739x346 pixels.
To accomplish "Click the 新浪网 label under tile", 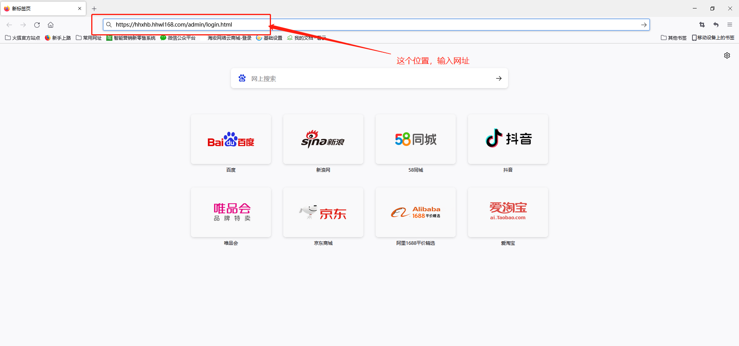I will tap(323, 170).
